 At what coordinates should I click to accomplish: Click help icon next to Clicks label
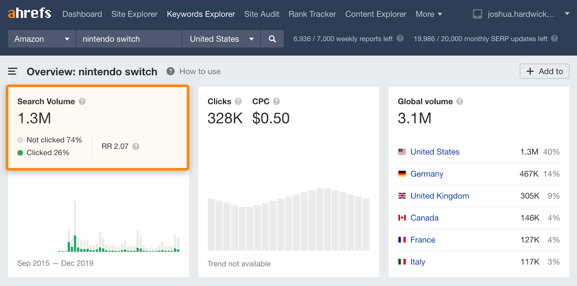[238, 101]
